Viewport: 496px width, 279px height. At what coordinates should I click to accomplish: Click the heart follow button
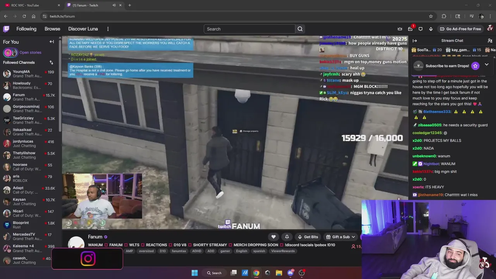tap(273, 237)
